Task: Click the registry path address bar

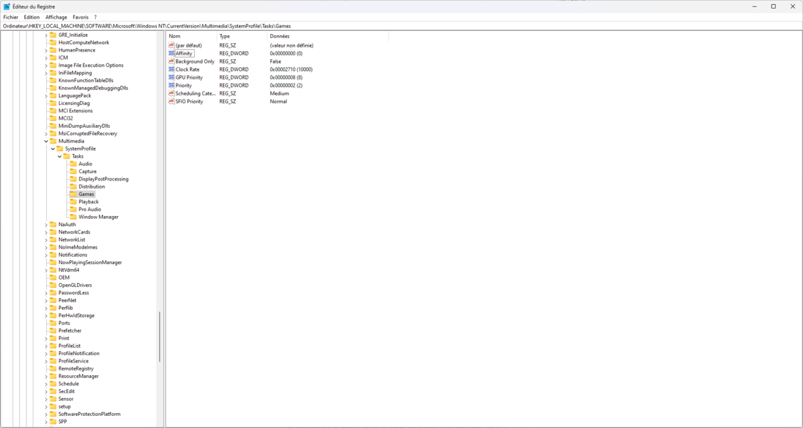Action: [401, 25]
